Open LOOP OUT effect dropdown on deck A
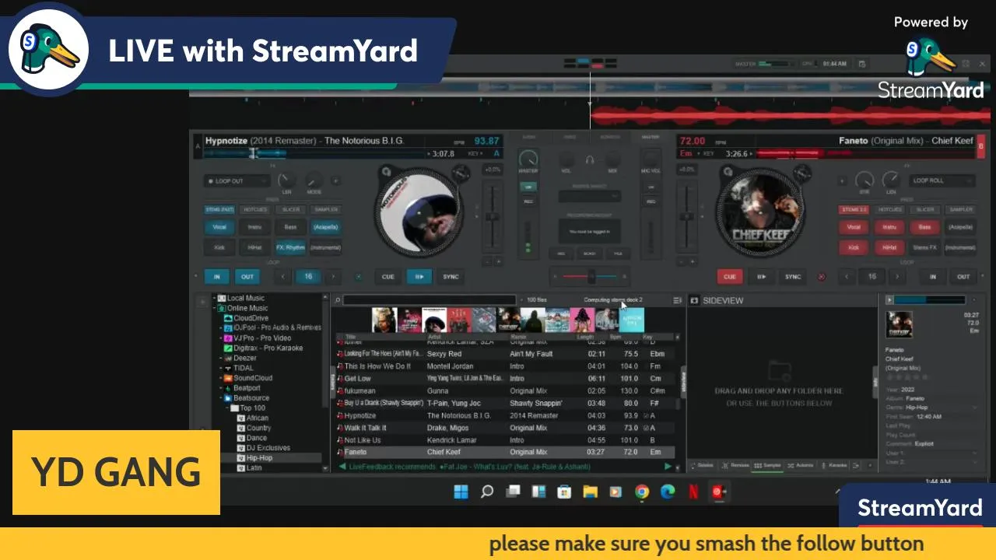This screenshot has width=996, height=560. coord(237,180)
